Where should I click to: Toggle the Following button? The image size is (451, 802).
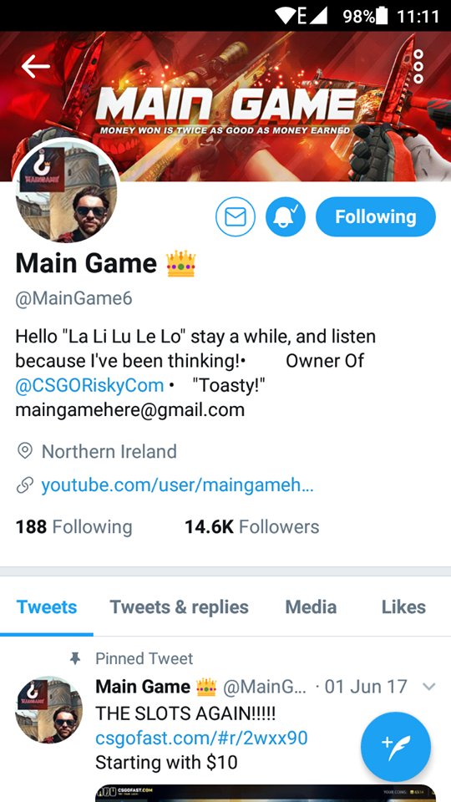pyautogui.click(x=376, y=217)
